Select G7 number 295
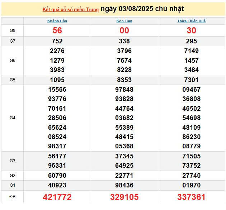This screenshot has width=226, height=210. click(192, 41)
